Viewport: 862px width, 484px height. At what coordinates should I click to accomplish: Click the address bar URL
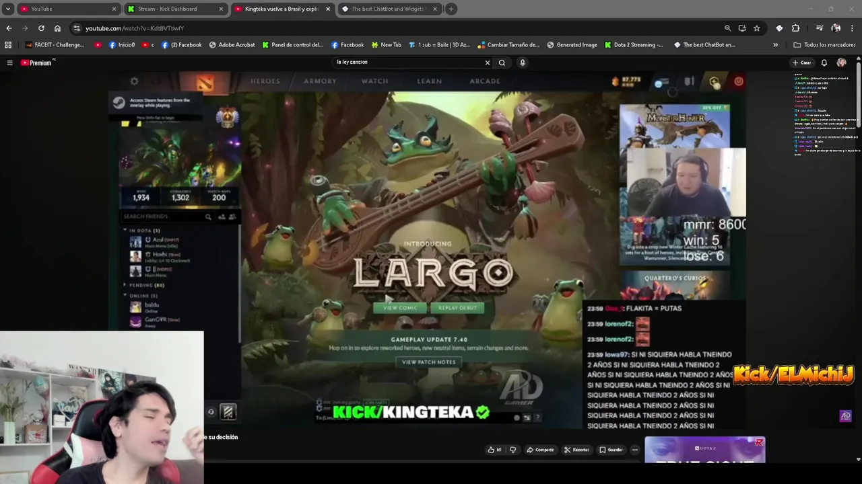pyautogui.click(x=135, y=28)
